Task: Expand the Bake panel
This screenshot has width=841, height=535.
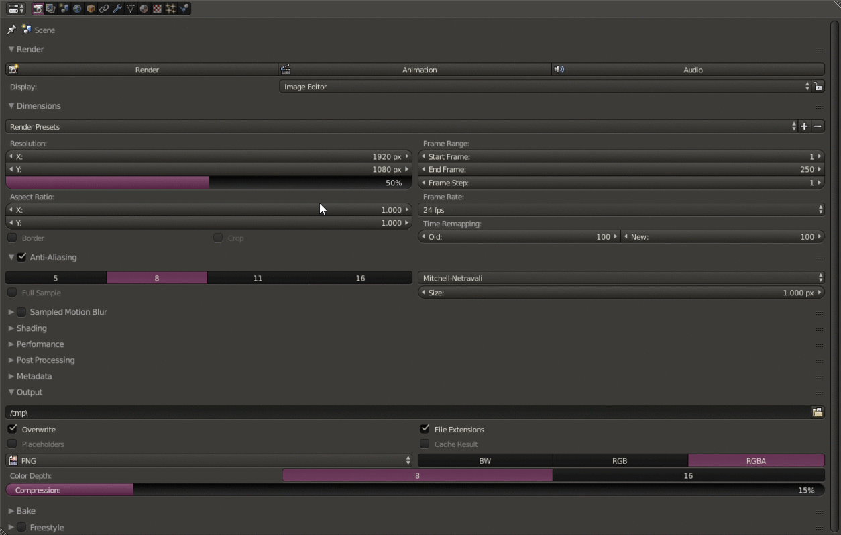Action: (x=11, y=511)
